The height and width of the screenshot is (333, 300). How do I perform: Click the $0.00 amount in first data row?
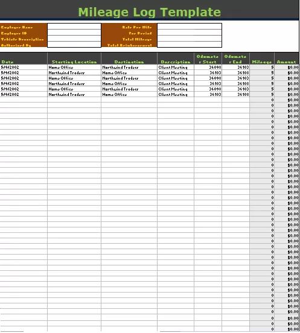click(x=293, y=68)
